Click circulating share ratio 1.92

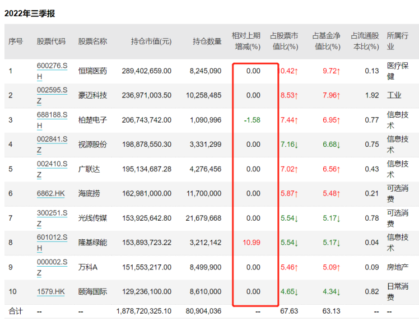372,95
